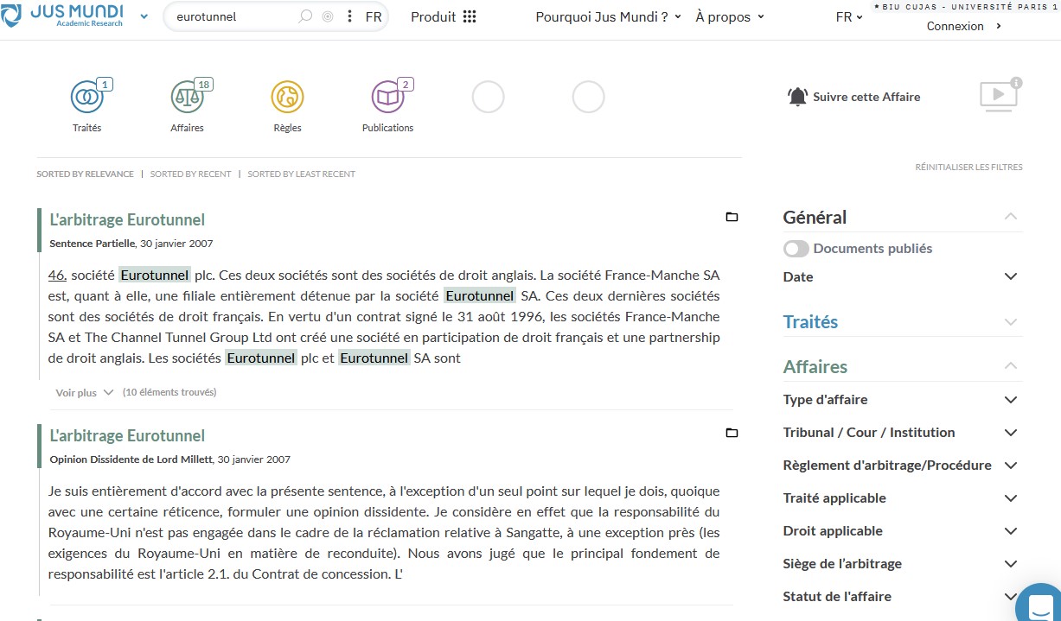Open the Pourquoi Jus Mundi menu
Screen dimensions: 1061x621
click(x=608, y=16)
